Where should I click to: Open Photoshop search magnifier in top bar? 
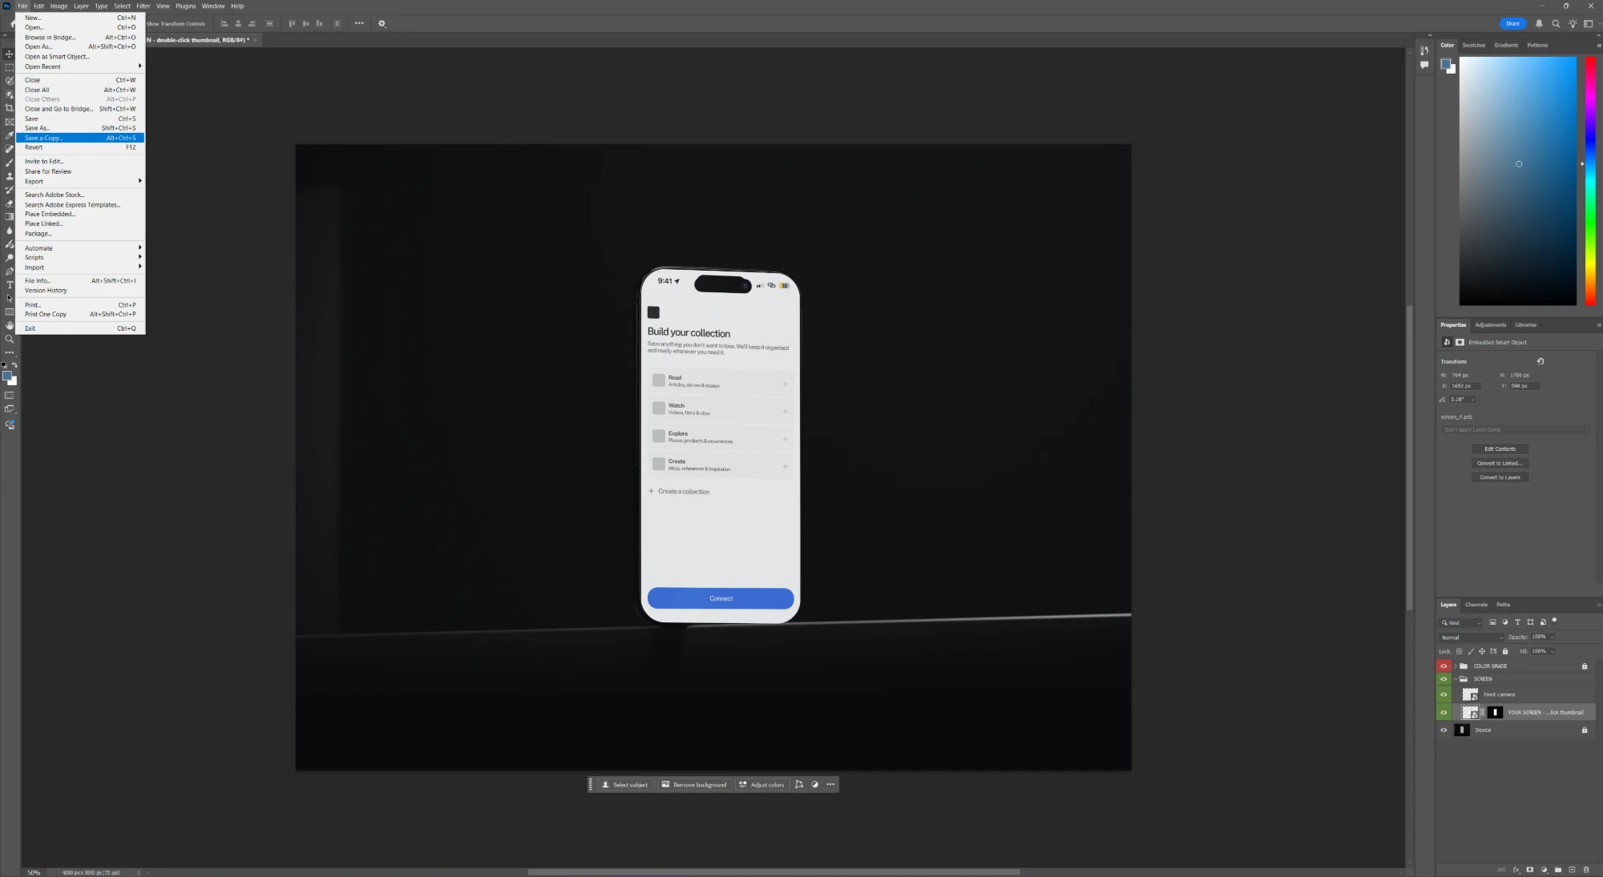1556,23
